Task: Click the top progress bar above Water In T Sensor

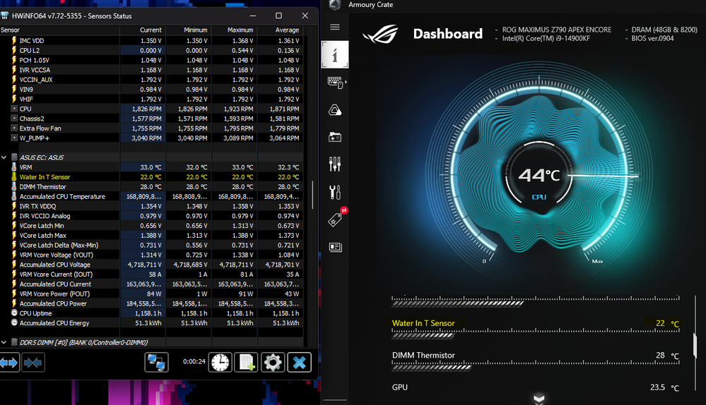Action: point(457,303)
